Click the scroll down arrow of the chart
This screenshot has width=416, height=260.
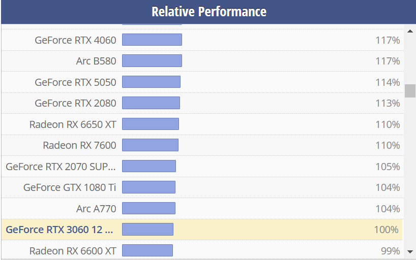[x=410, y=251]
